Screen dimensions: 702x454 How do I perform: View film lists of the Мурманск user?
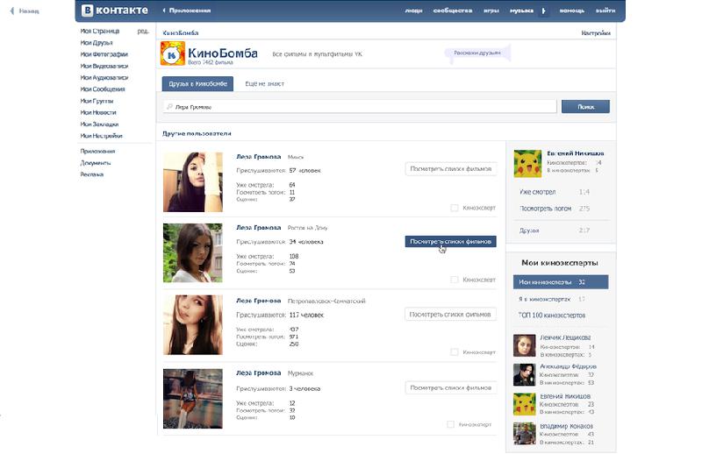(451, 387)
